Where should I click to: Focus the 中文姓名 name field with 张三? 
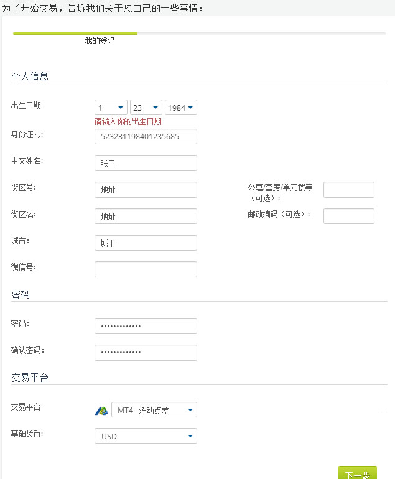(146, 163)
